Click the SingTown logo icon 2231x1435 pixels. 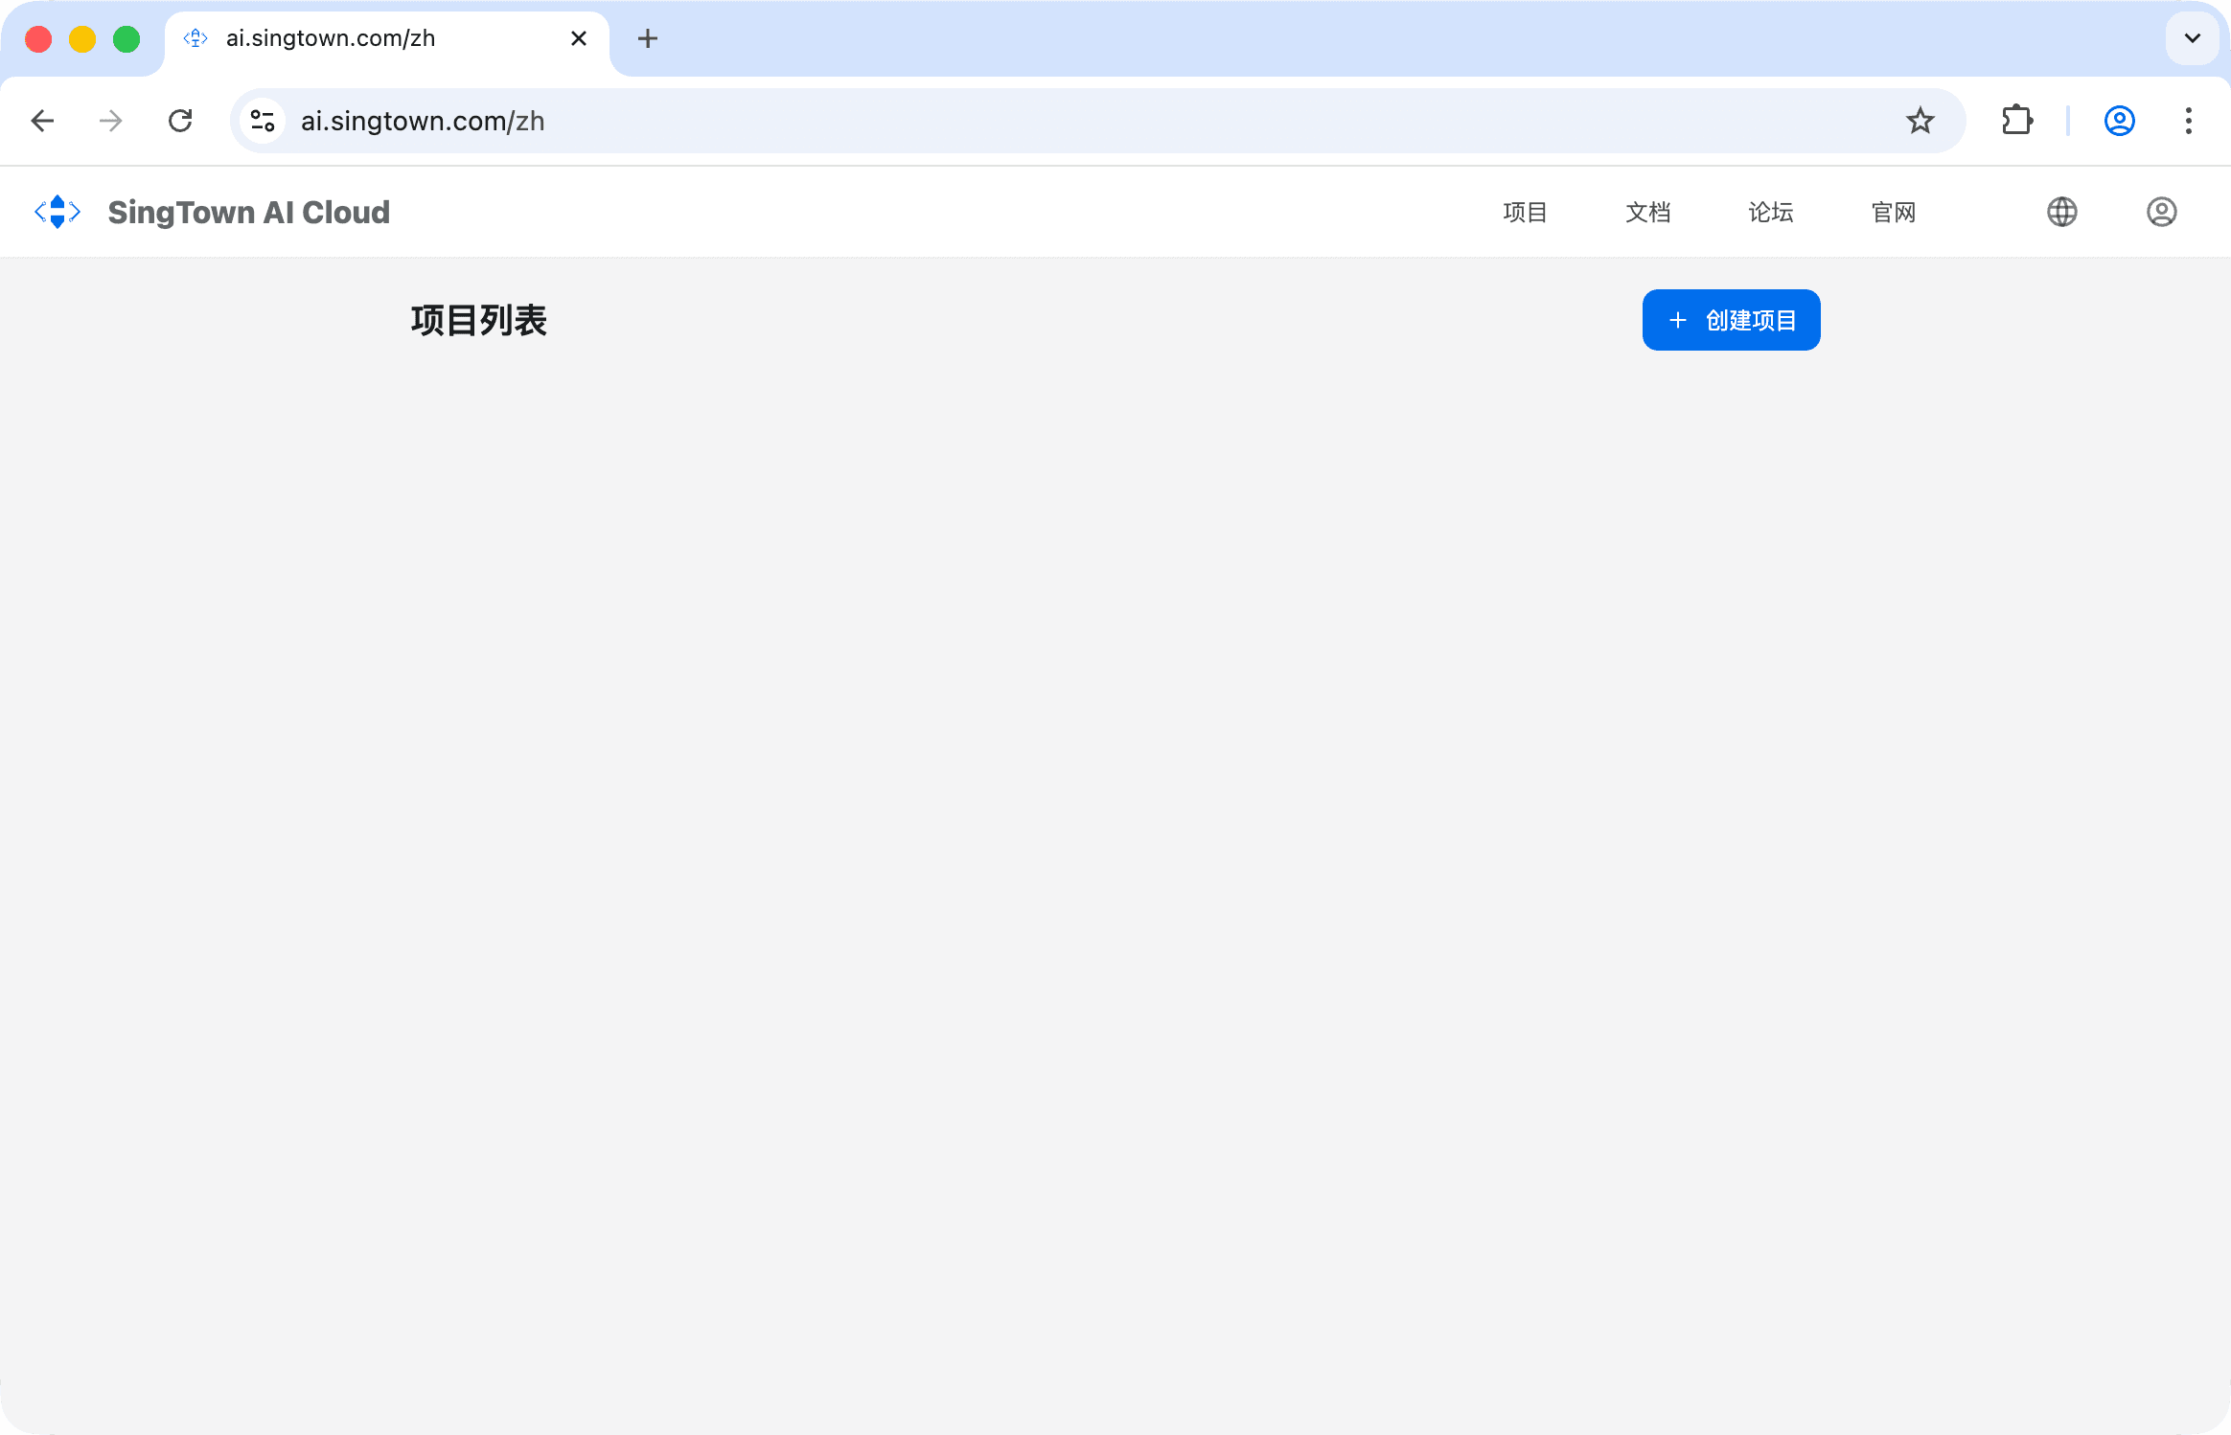[x=57, y=212]
